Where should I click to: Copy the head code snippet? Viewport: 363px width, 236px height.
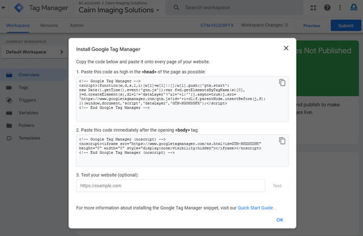[282, 83]
